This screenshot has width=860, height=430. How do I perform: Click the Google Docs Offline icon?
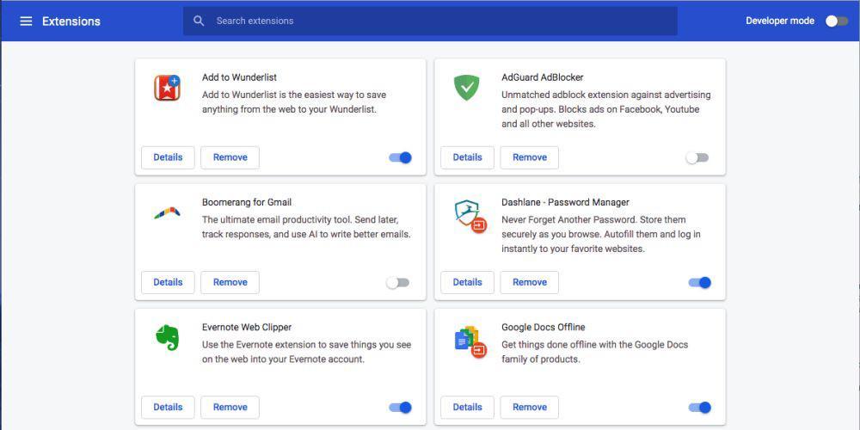470,341
